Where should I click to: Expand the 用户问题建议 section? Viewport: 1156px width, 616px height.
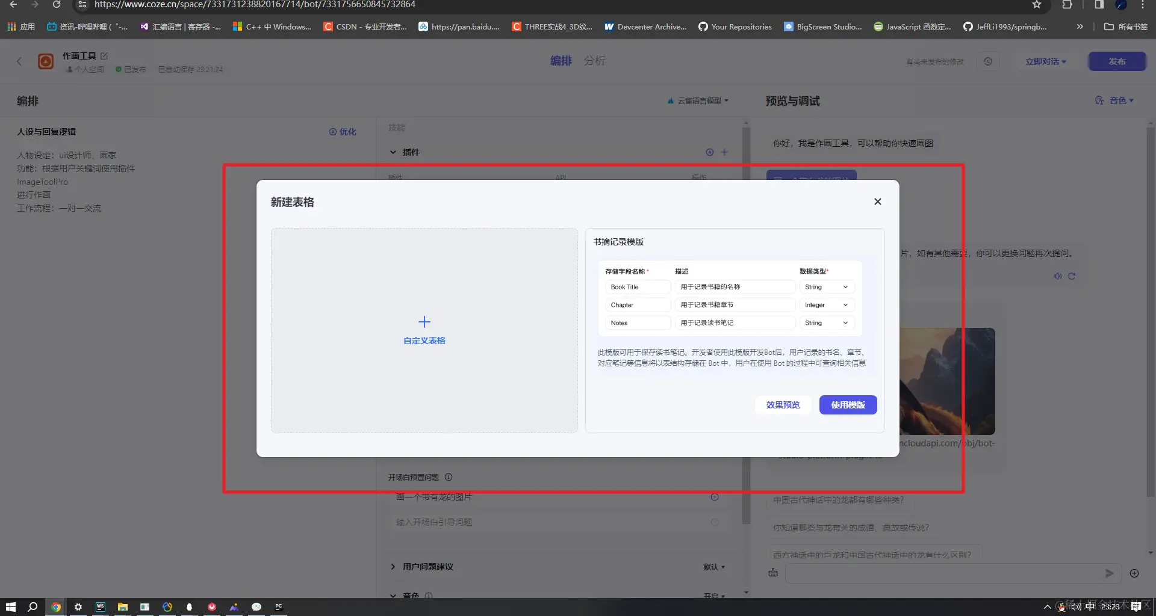click(393, 567)
